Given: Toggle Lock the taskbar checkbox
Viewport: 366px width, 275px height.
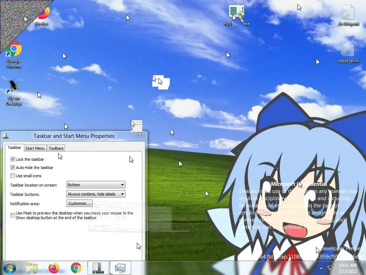Looking at the screenshot, I should [x=13, y=159].
